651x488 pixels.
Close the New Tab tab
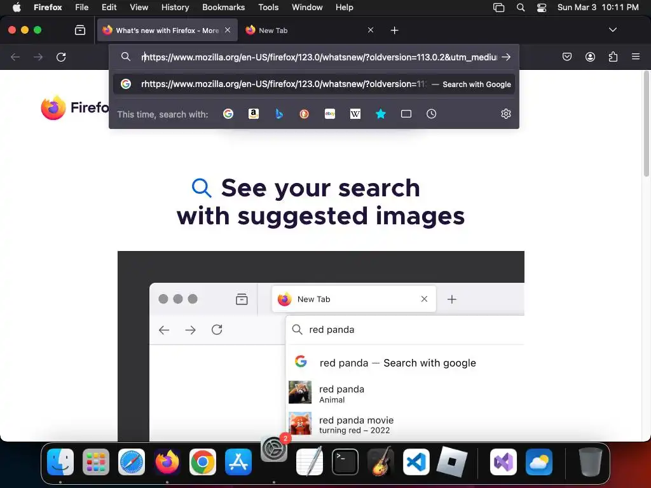371,30
